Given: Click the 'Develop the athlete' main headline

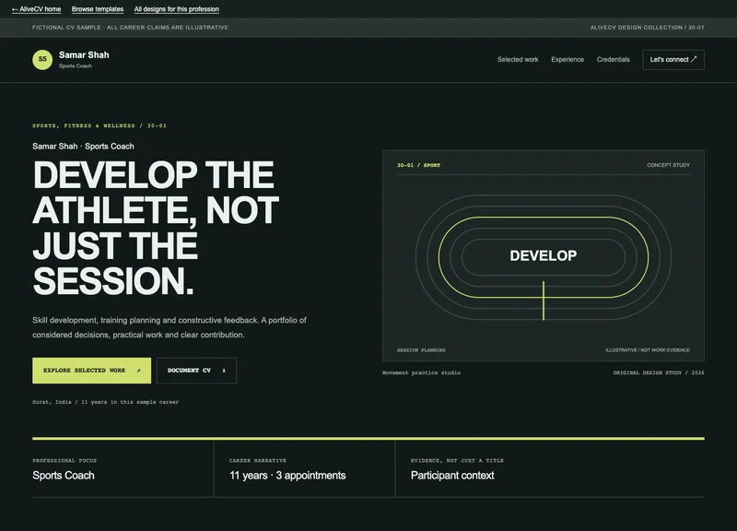Looking at the screenshot, I should click(156, 228).
